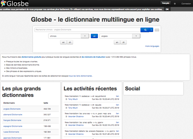Expand the chinois source language dropdown
The width and height of the screenshot is (193, 139).
pos(85,36)
